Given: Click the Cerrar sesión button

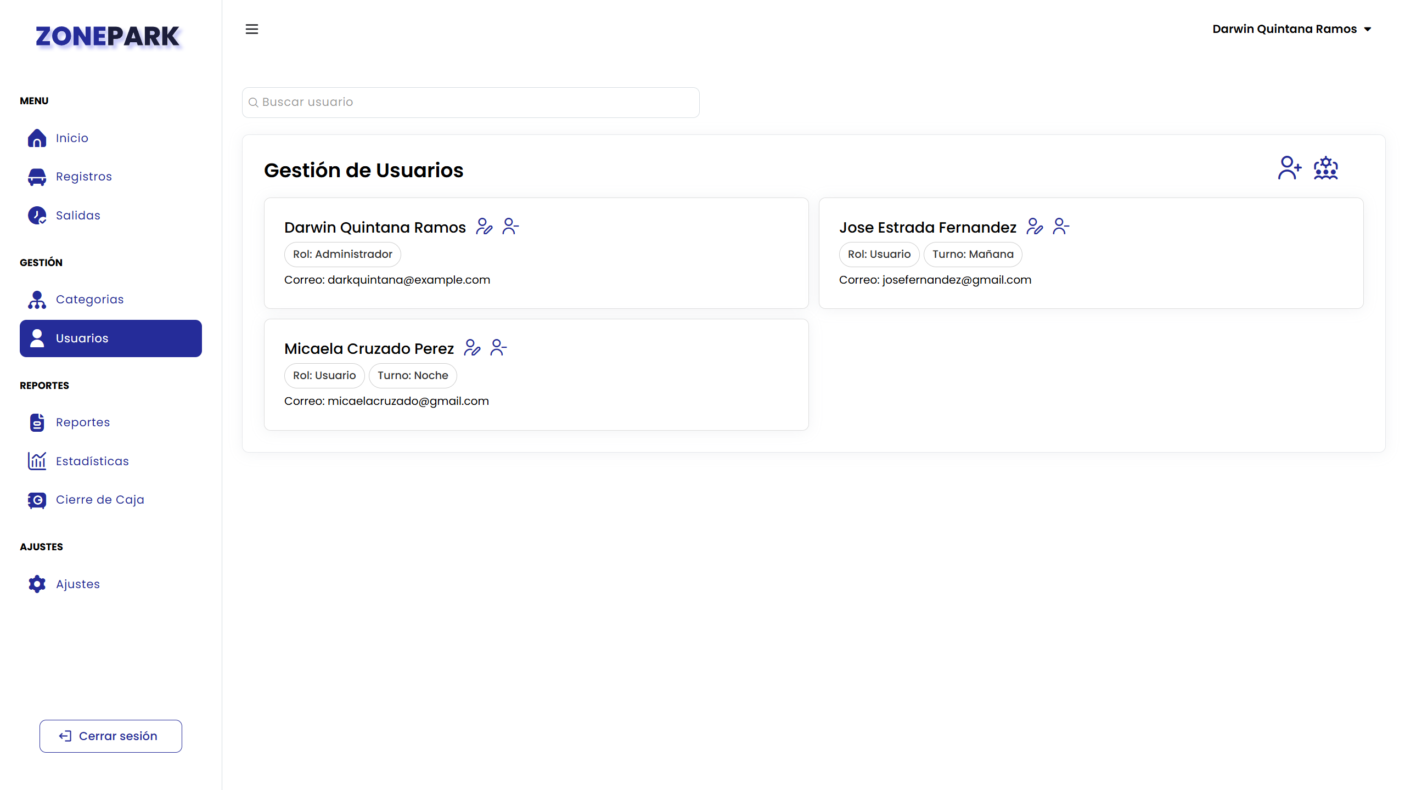Looking at the screenshot, I should [111, 736].
